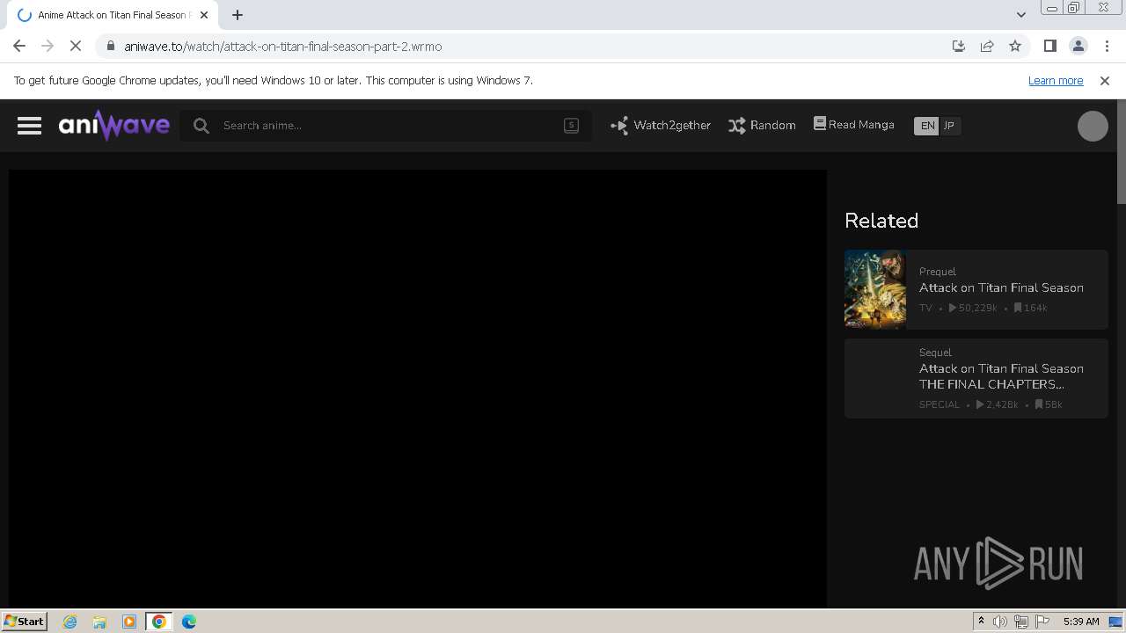This screenshot has width=1126, height=633.
Task: Open the Attack on Titan Final Season prequel title
Action: 1001,287
